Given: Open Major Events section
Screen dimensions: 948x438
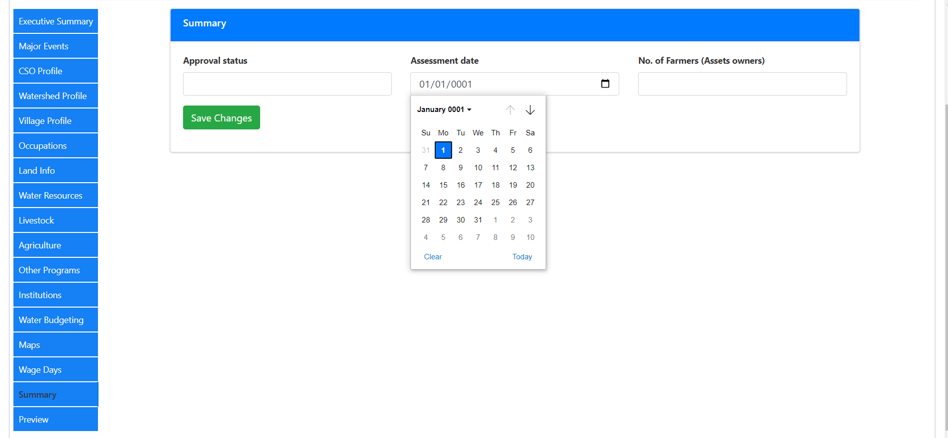Looking at the screenshot, I should (x=56, y=46).
